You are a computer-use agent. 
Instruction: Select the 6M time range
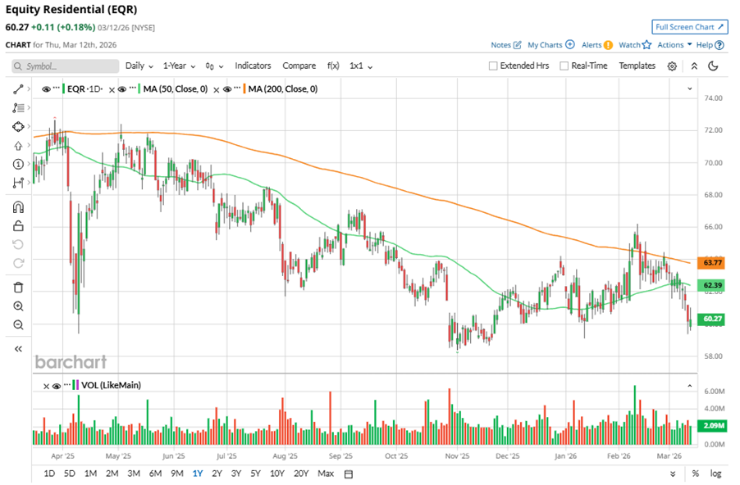155,474
